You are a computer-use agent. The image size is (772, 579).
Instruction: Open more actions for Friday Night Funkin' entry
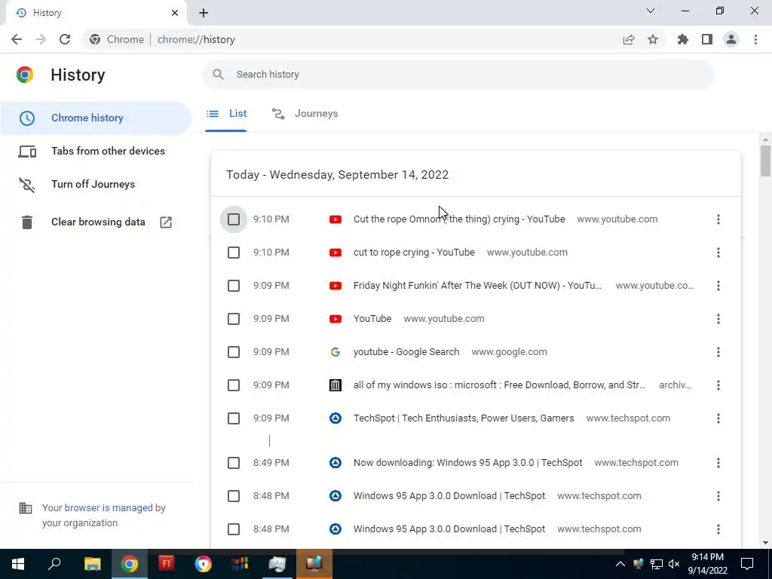point(718,286)
